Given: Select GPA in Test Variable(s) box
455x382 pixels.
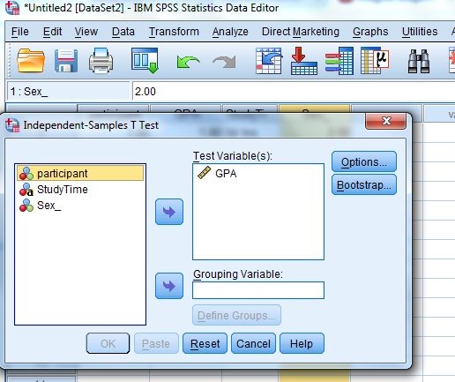Looking at the screenshot, I should click(258, 173).
